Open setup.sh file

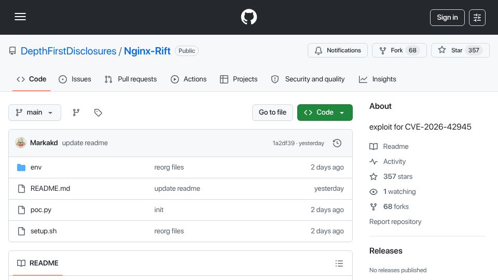point(44,231)
